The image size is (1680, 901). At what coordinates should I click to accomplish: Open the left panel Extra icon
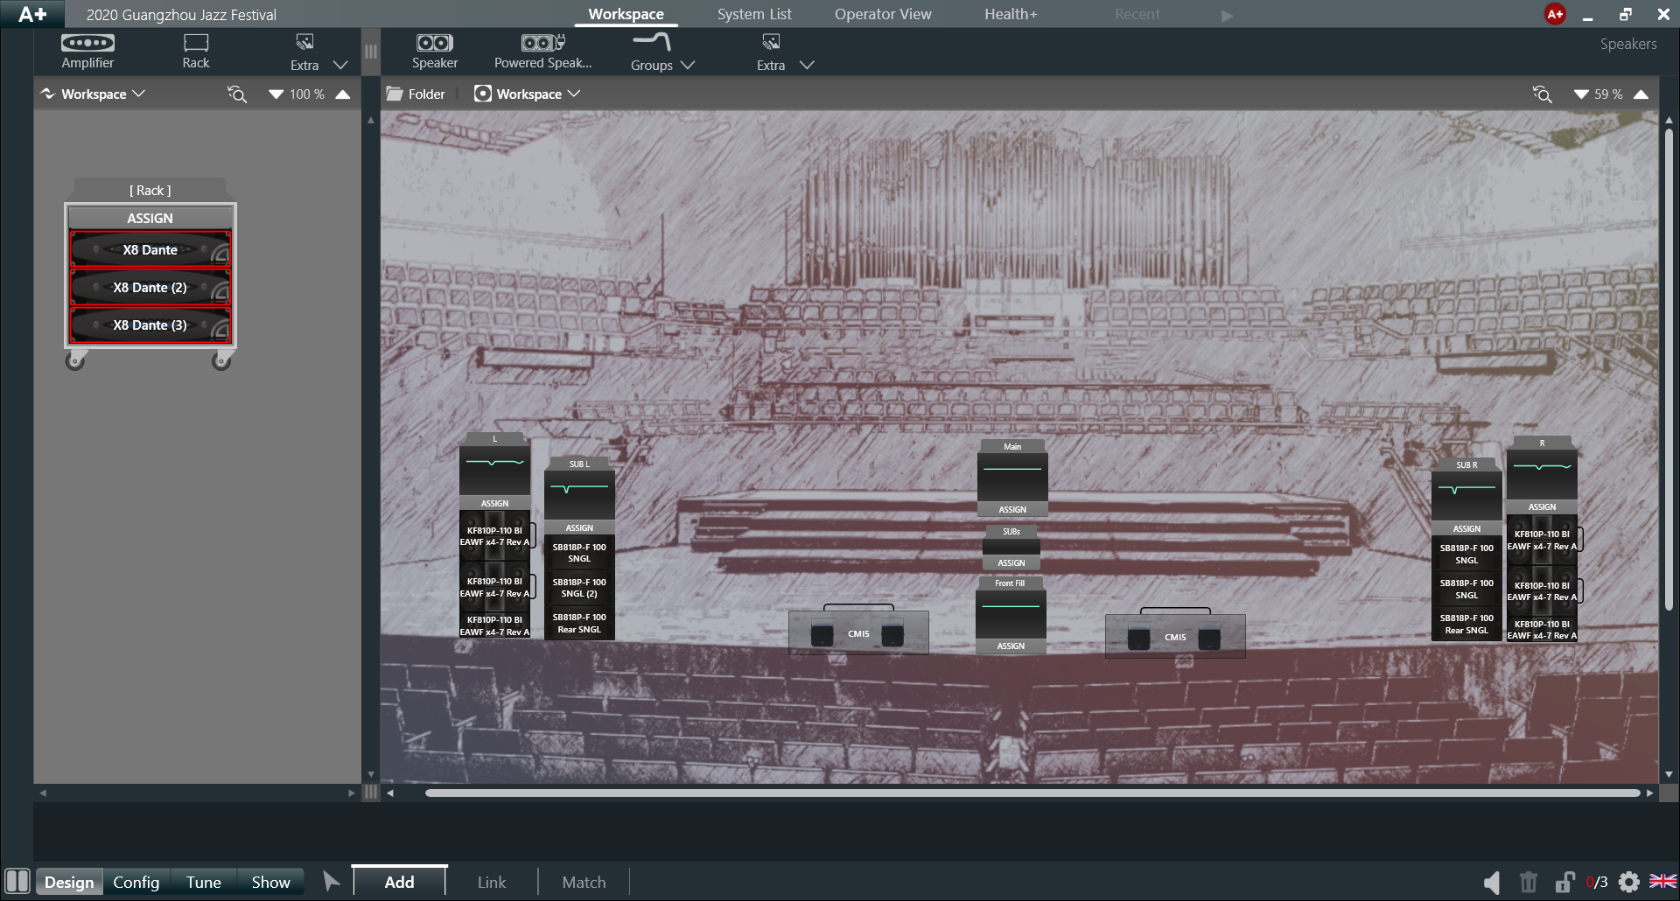pyautogui.click(x=304, y=42)
